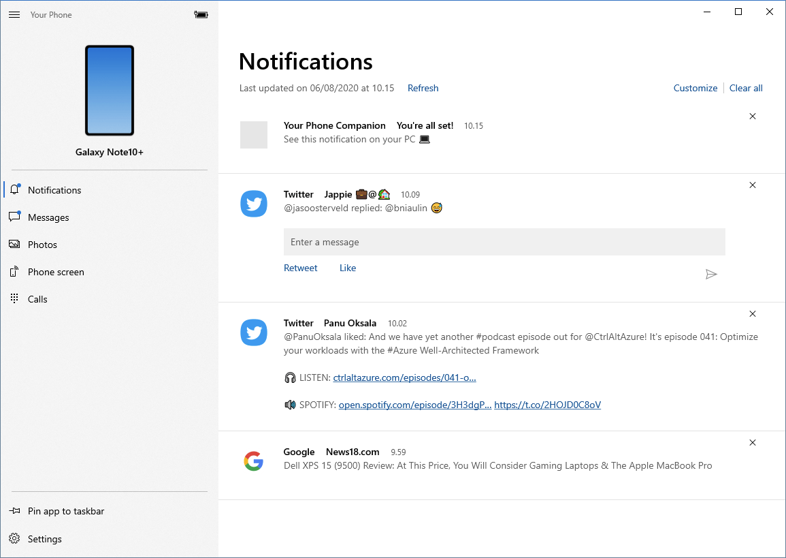Click the Notifications bell icon
The image size is (786, 558).
click(x=14, y=189)
